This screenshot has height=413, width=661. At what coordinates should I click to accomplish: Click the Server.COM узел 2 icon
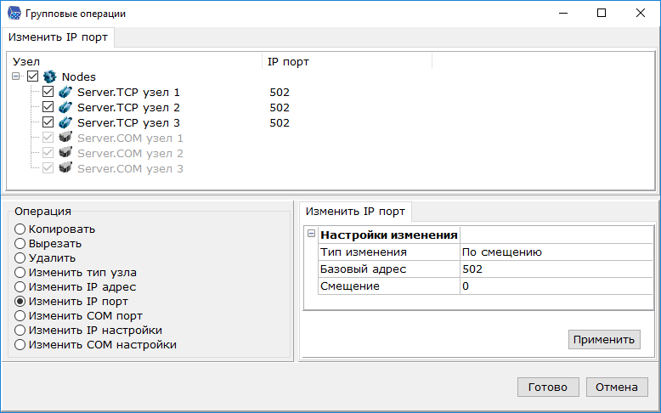pos(65,154)
